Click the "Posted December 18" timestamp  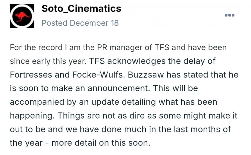coord(80,23)
